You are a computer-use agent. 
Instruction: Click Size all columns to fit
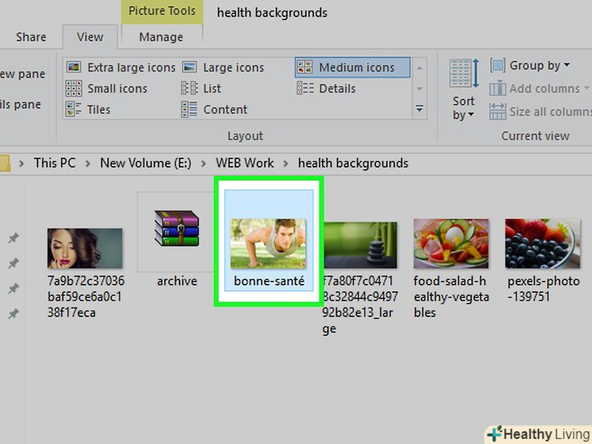pos(540,111)
